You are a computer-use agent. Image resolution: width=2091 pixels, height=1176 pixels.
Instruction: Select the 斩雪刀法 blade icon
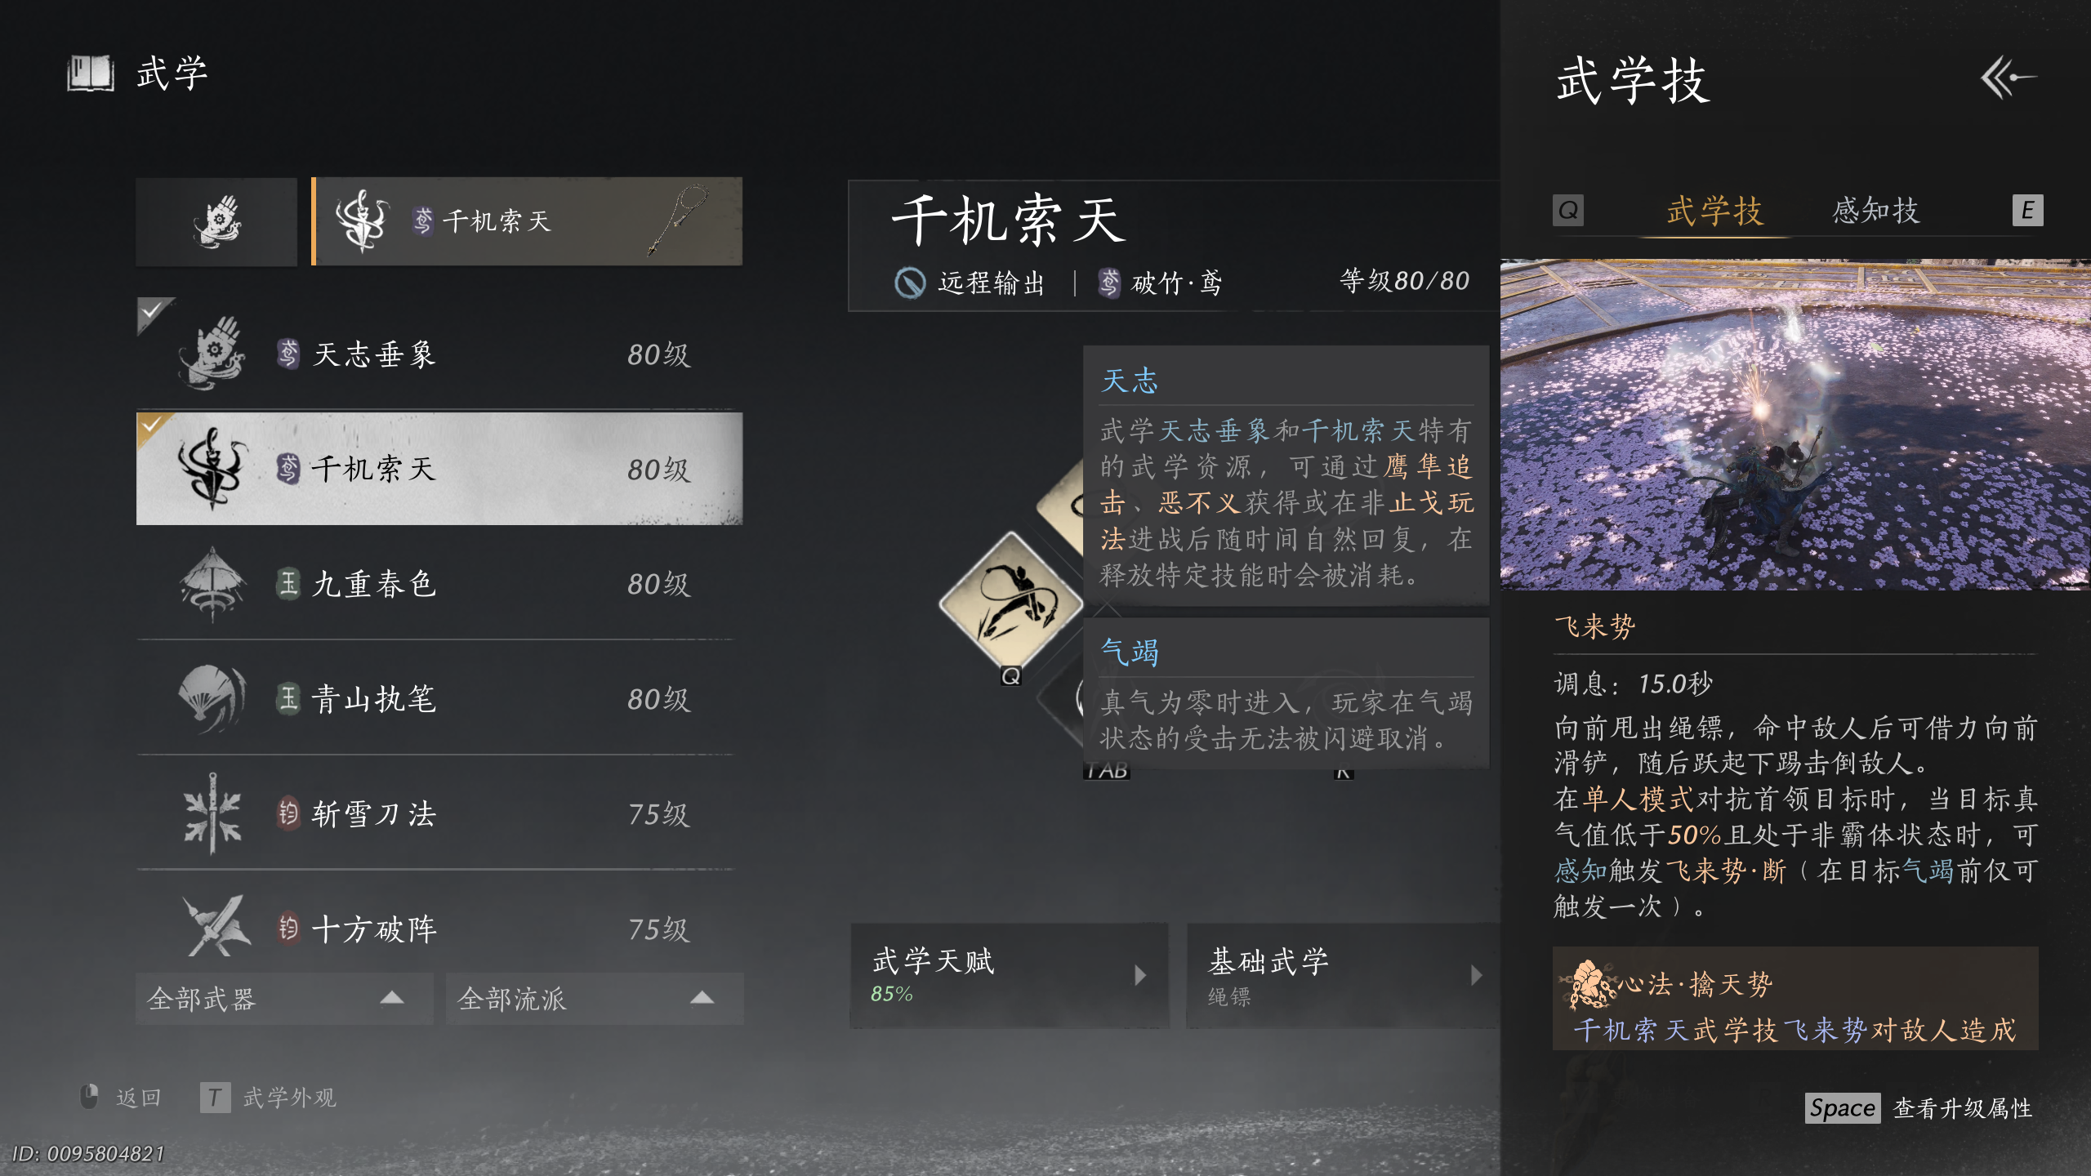click(212, 814)
